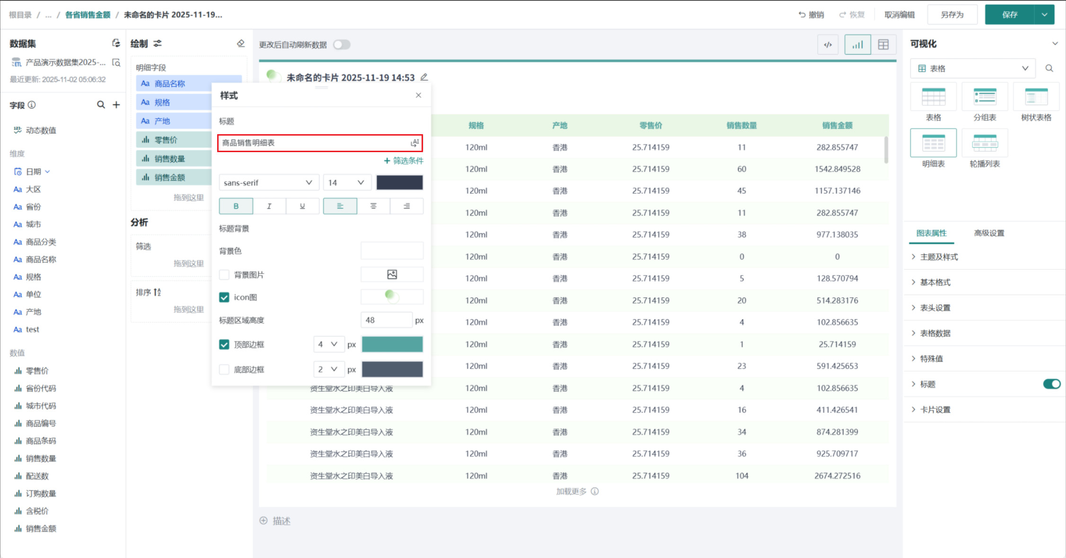
Task: Add new field with plus icon
Action: point(116,105)
